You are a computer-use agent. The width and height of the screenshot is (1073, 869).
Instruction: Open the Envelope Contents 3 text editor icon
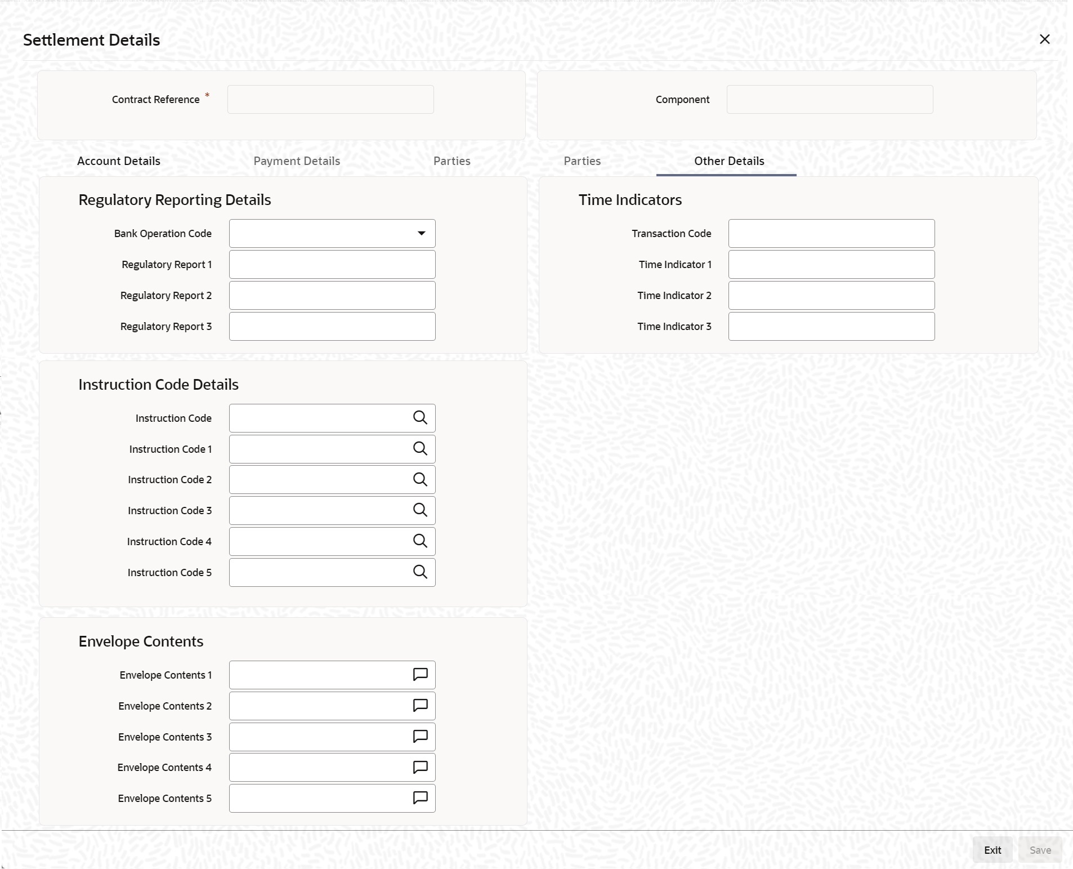tap(421, 737)
